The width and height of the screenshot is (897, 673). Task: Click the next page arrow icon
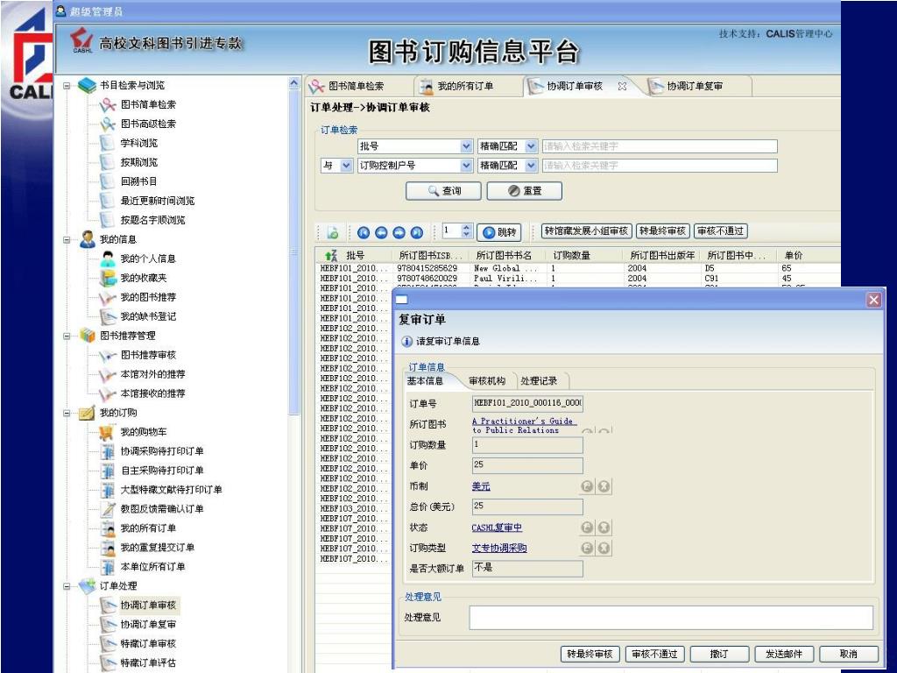tap(399, 232)
